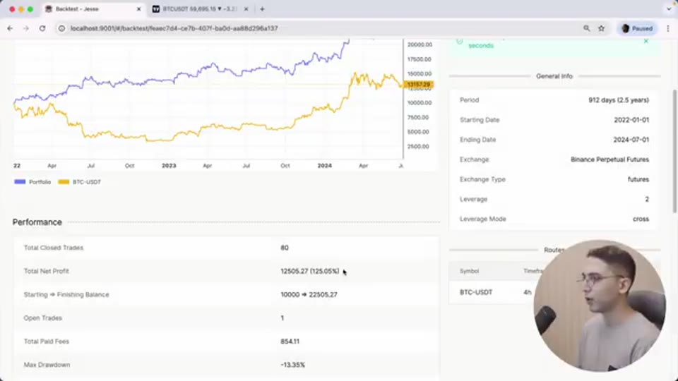Close the Backtest - Jesse tab

[139, 8]
